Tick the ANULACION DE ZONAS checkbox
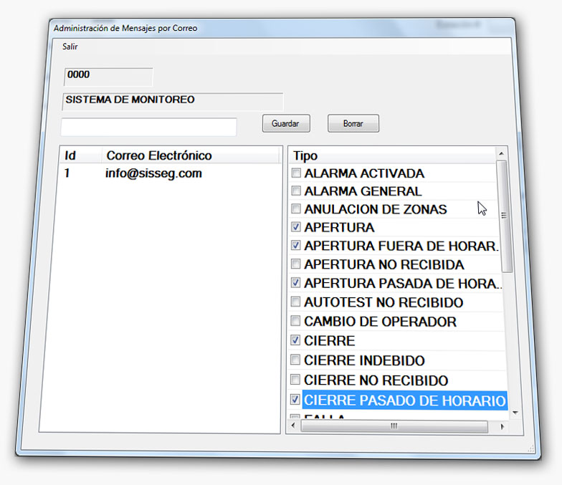This screenshot has width=562, height=485. (x=295, y=210)
